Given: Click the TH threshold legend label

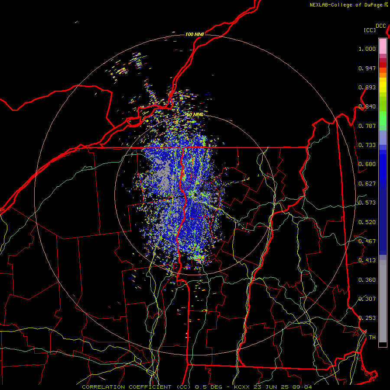Looking at the screenshot, I should point(372,338).
